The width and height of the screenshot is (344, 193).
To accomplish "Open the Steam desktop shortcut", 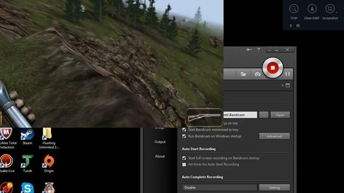I will pos(27,137).
